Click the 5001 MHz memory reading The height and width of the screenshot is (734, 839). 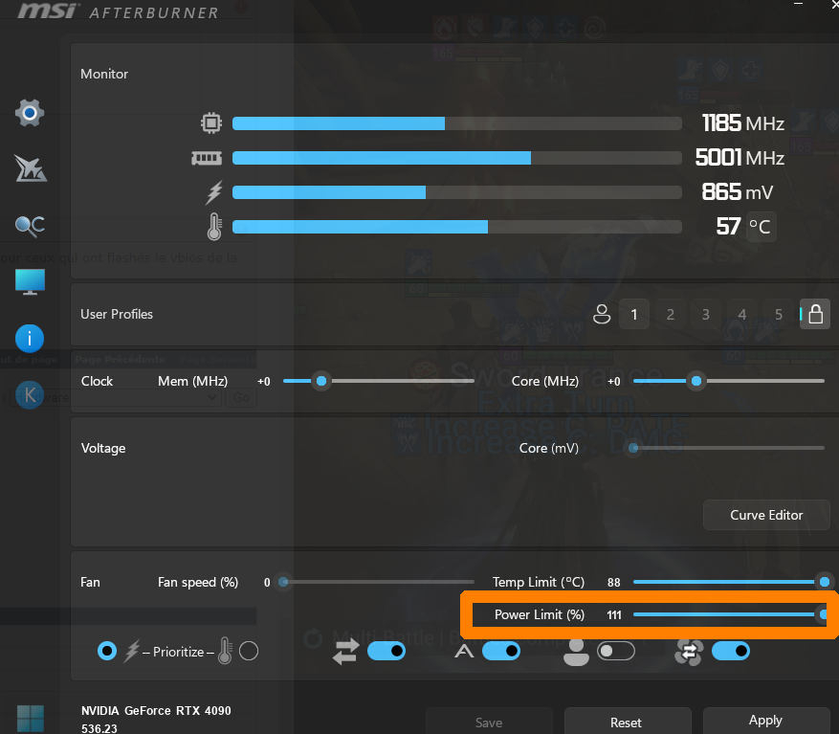(x=740, y=158)
